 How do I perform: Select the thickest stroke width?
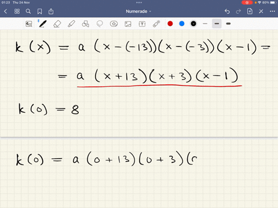pos(228,24)
